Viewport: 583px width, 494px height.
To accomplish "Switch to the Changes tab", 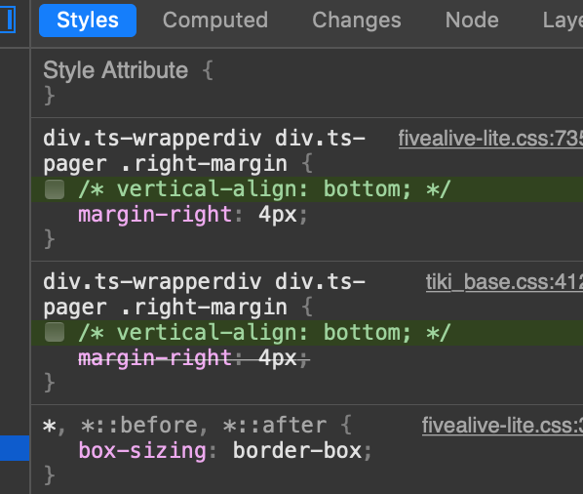I will point(357,21).
